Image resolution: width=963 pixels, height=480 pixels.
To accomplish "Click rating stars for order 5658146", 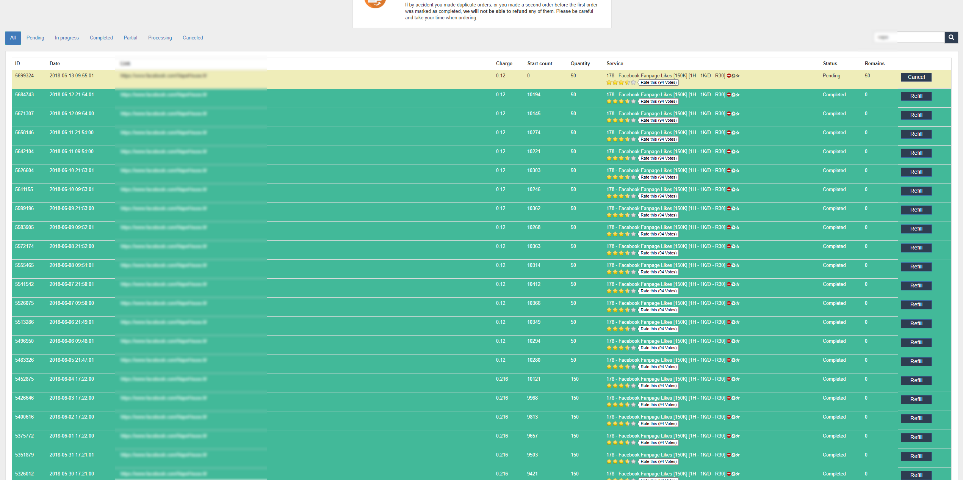I will (x=621, y=139).
